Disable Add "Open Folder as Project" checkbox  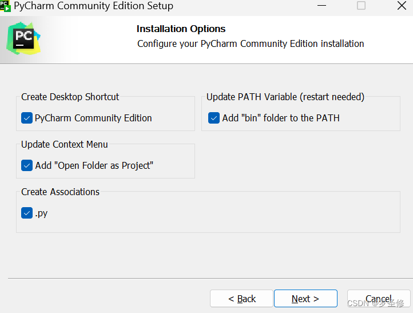(x=27, y=165)
